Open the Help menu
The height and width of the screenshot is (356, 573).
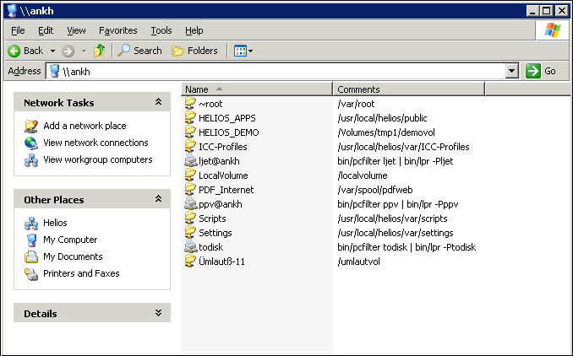(194, 30)
